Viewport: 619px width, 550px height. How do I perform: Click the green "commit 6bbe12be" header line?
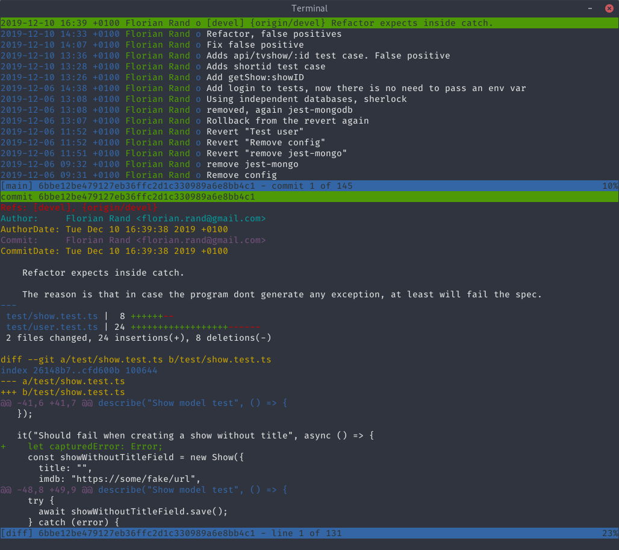128,197
